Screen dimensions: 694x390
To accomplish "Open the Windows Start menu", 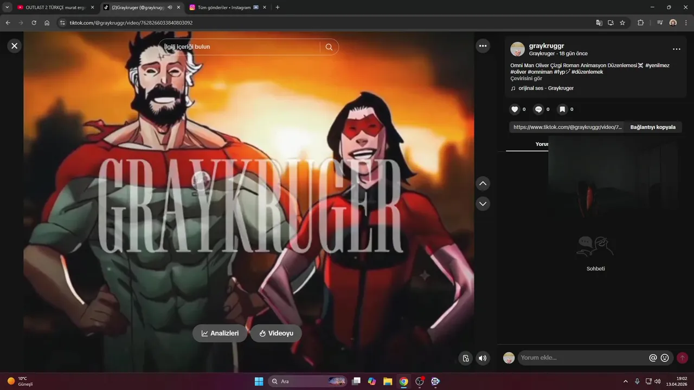I will (x=259, y=381).
